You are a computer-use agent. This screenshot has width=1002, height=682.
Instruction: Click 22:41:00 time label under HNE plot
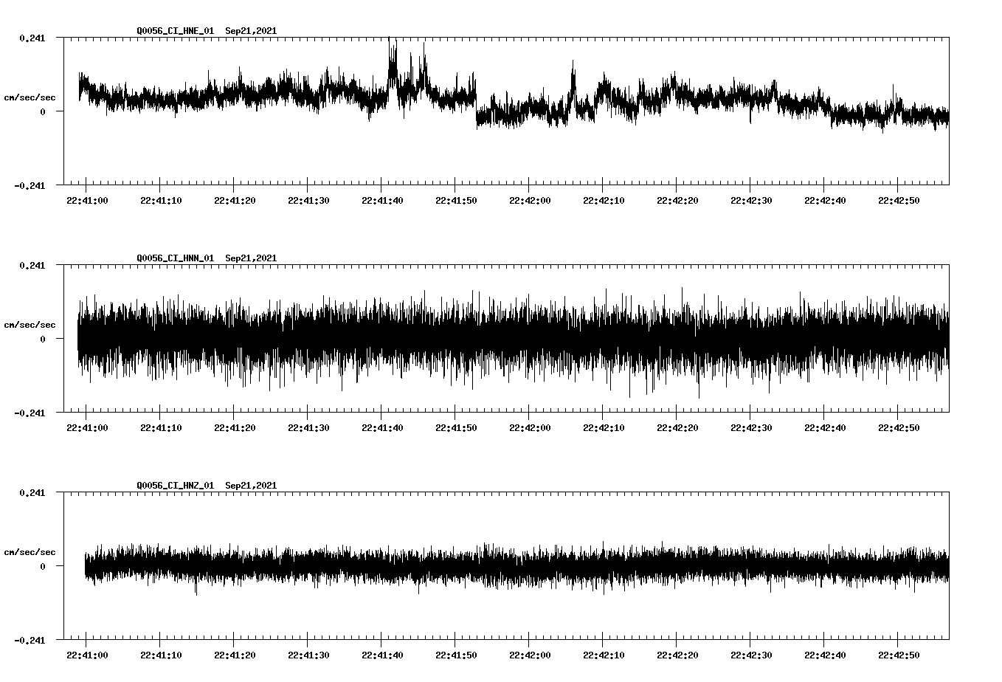pos(87,200)
